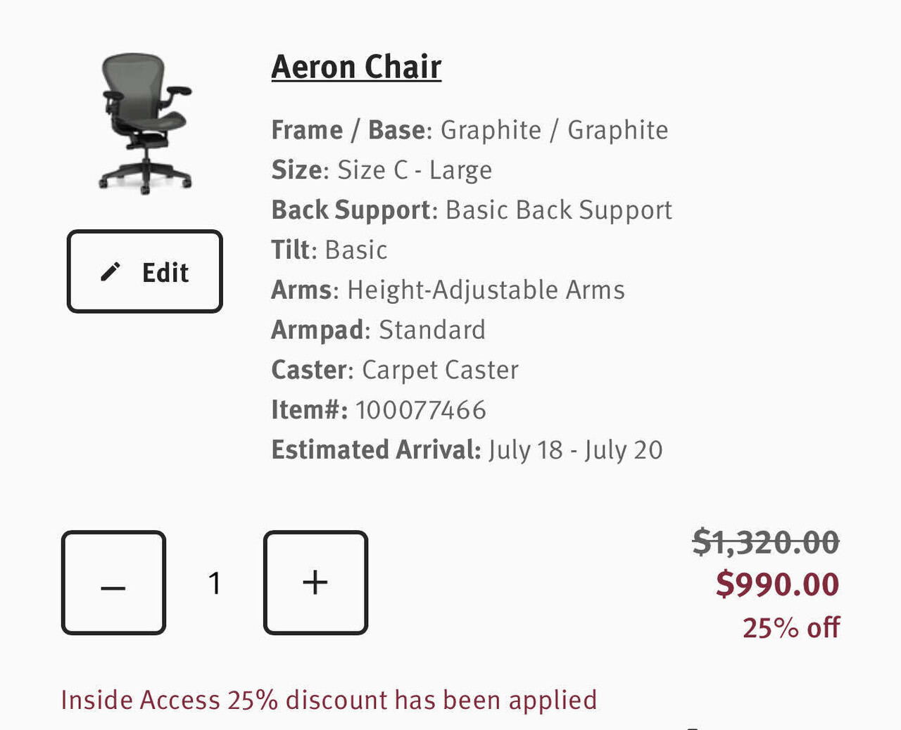Click the crossed-out $1,320.00 price
This screenshot has height=730, width=901.
point(766,542)
